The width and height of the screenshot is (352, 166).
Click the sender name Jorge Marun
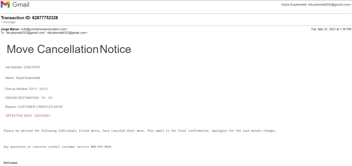(10, 29)
